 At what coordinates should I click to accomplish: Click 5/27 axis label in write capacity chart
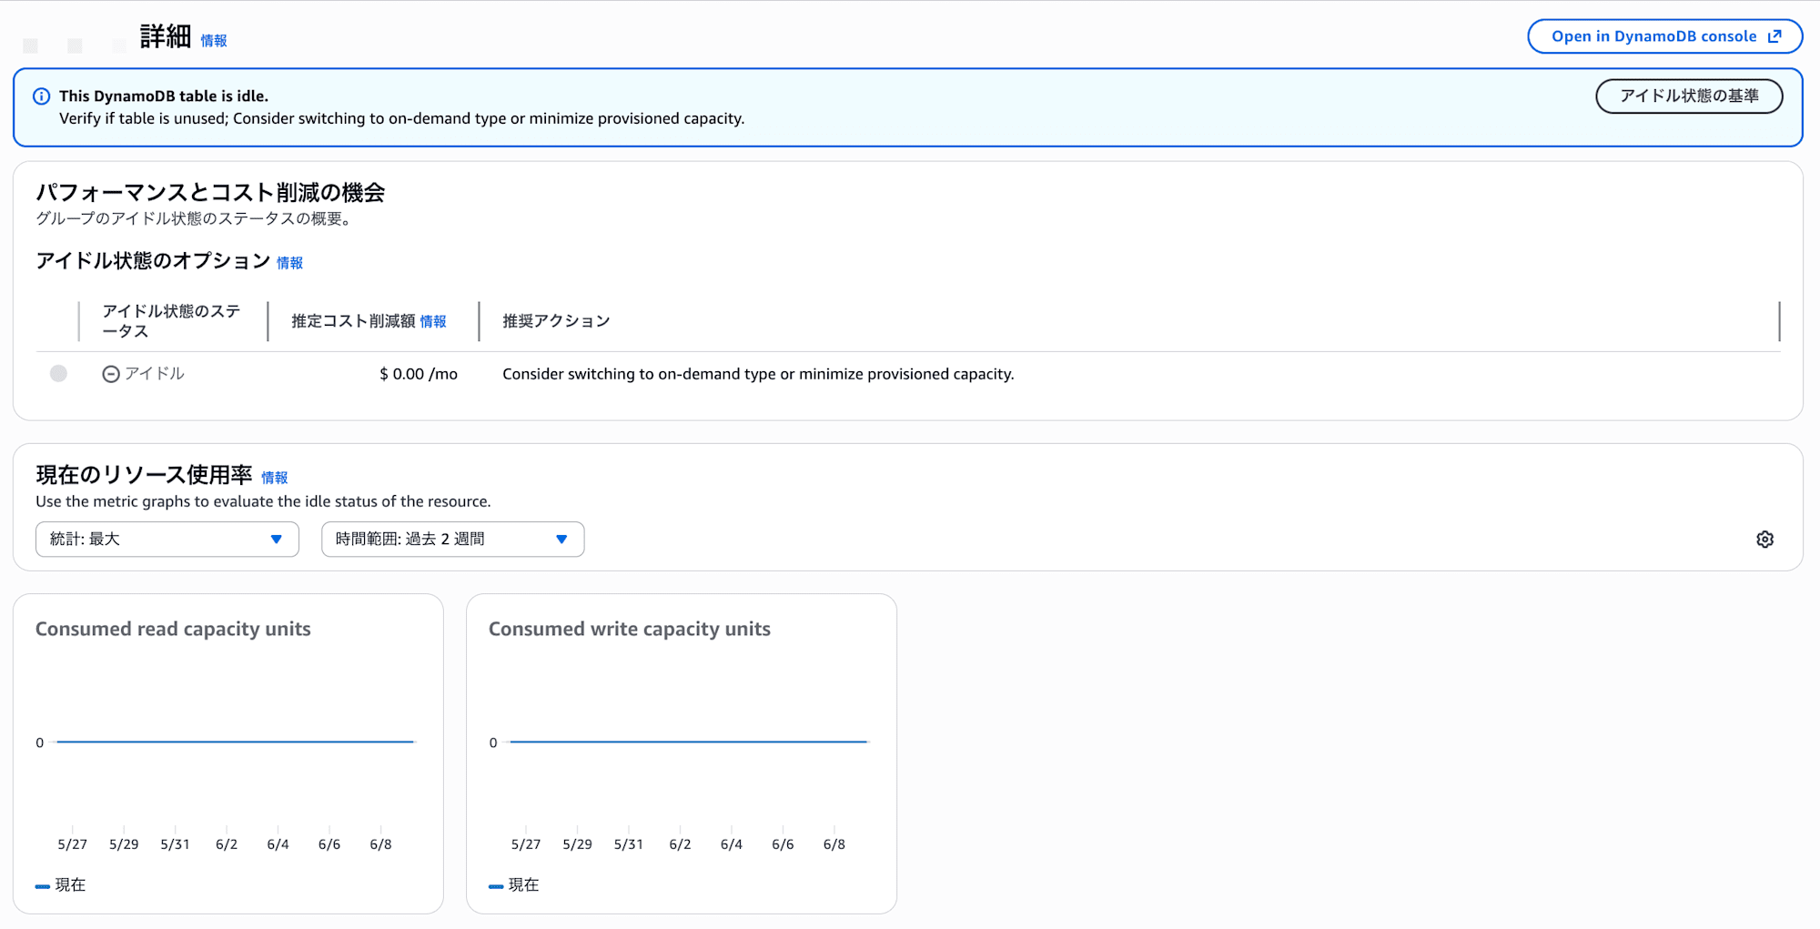[x=526, y=844]
